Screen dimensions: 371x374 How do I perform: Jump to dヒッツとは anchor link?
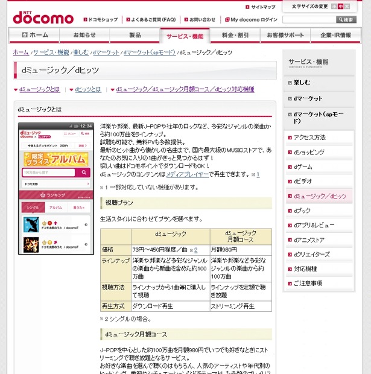tap(88, 89)
